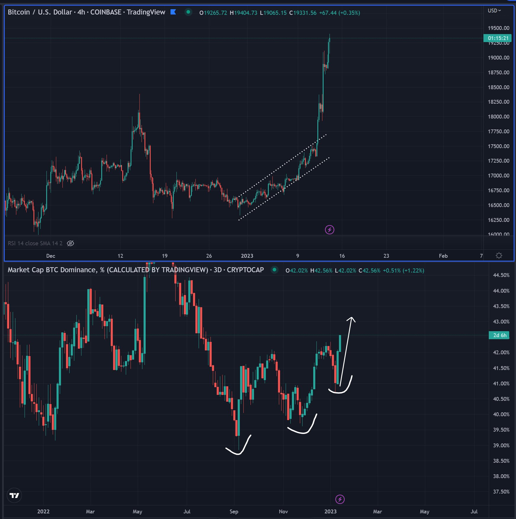516x519 pixels.
Task: Click the 19500.00 price scale label
Action: pyautogui.click(x=499, y=28)
